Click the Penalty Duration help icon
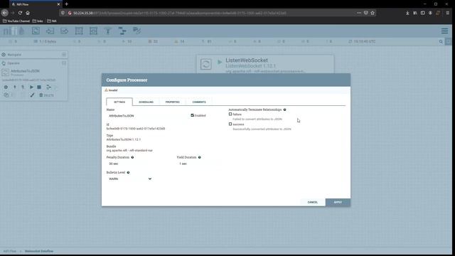Viewport: 455px width, 256px height. point(132,157)
